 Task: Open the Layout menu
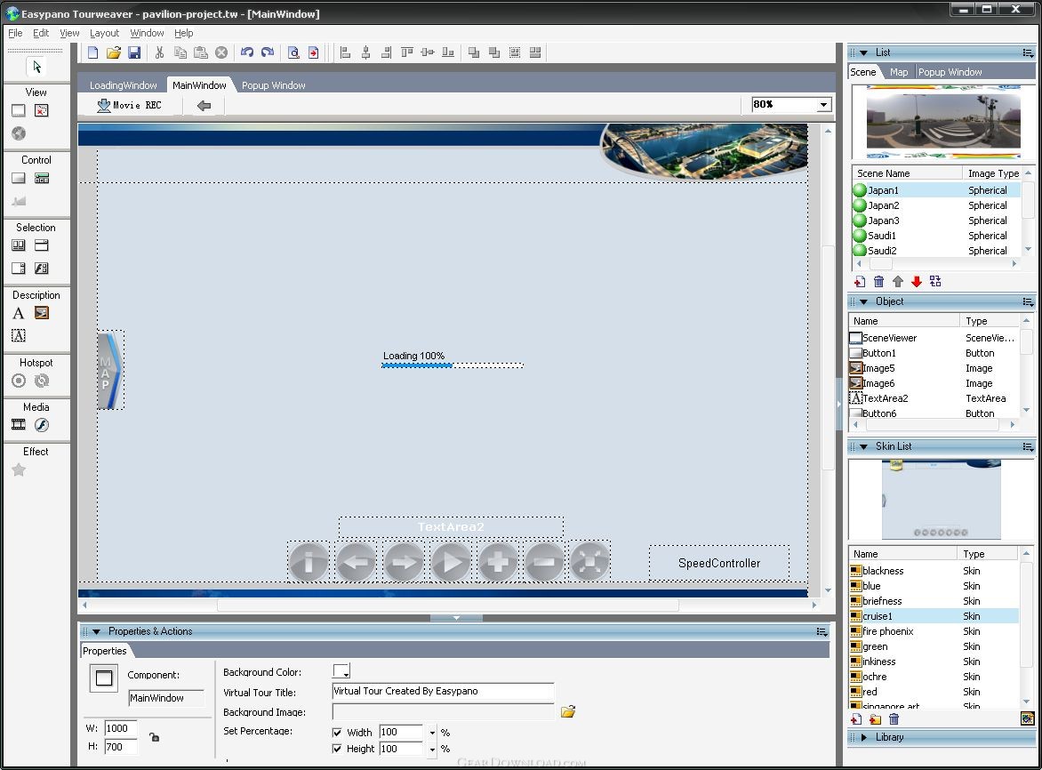pos(104,33)
